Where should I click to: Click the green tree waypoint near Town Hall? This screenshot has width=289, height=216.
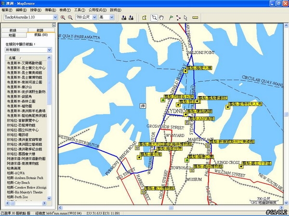(x=187, y=160)
